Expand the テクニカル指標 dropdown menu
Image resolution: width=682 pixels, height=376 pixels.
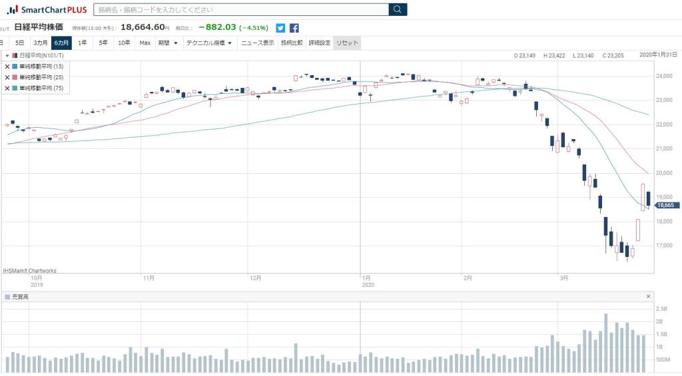click(209, 43)
